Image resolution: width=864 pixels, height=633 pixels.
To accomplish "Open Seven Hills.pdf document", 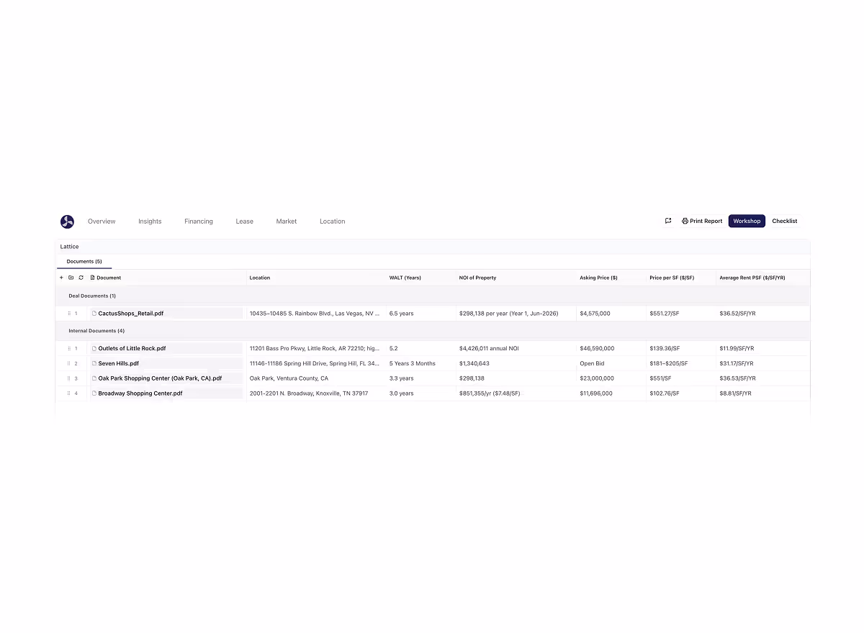I will [x=119, y=363].
